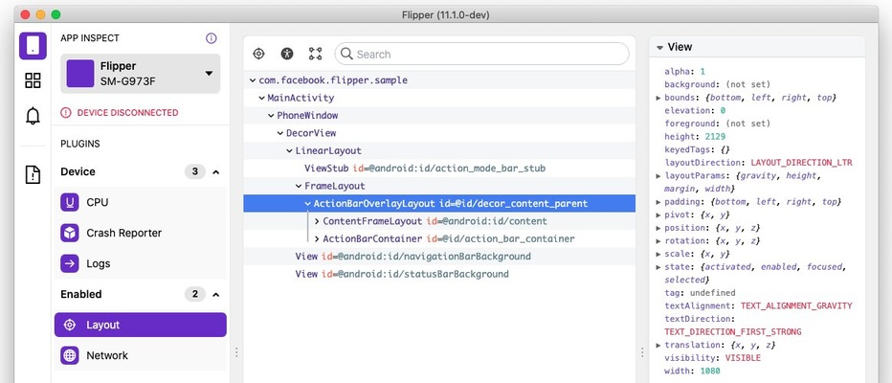Toggle alignment mode icon
This screenshot has height=383, width=892.
click(x=315, y=54)
